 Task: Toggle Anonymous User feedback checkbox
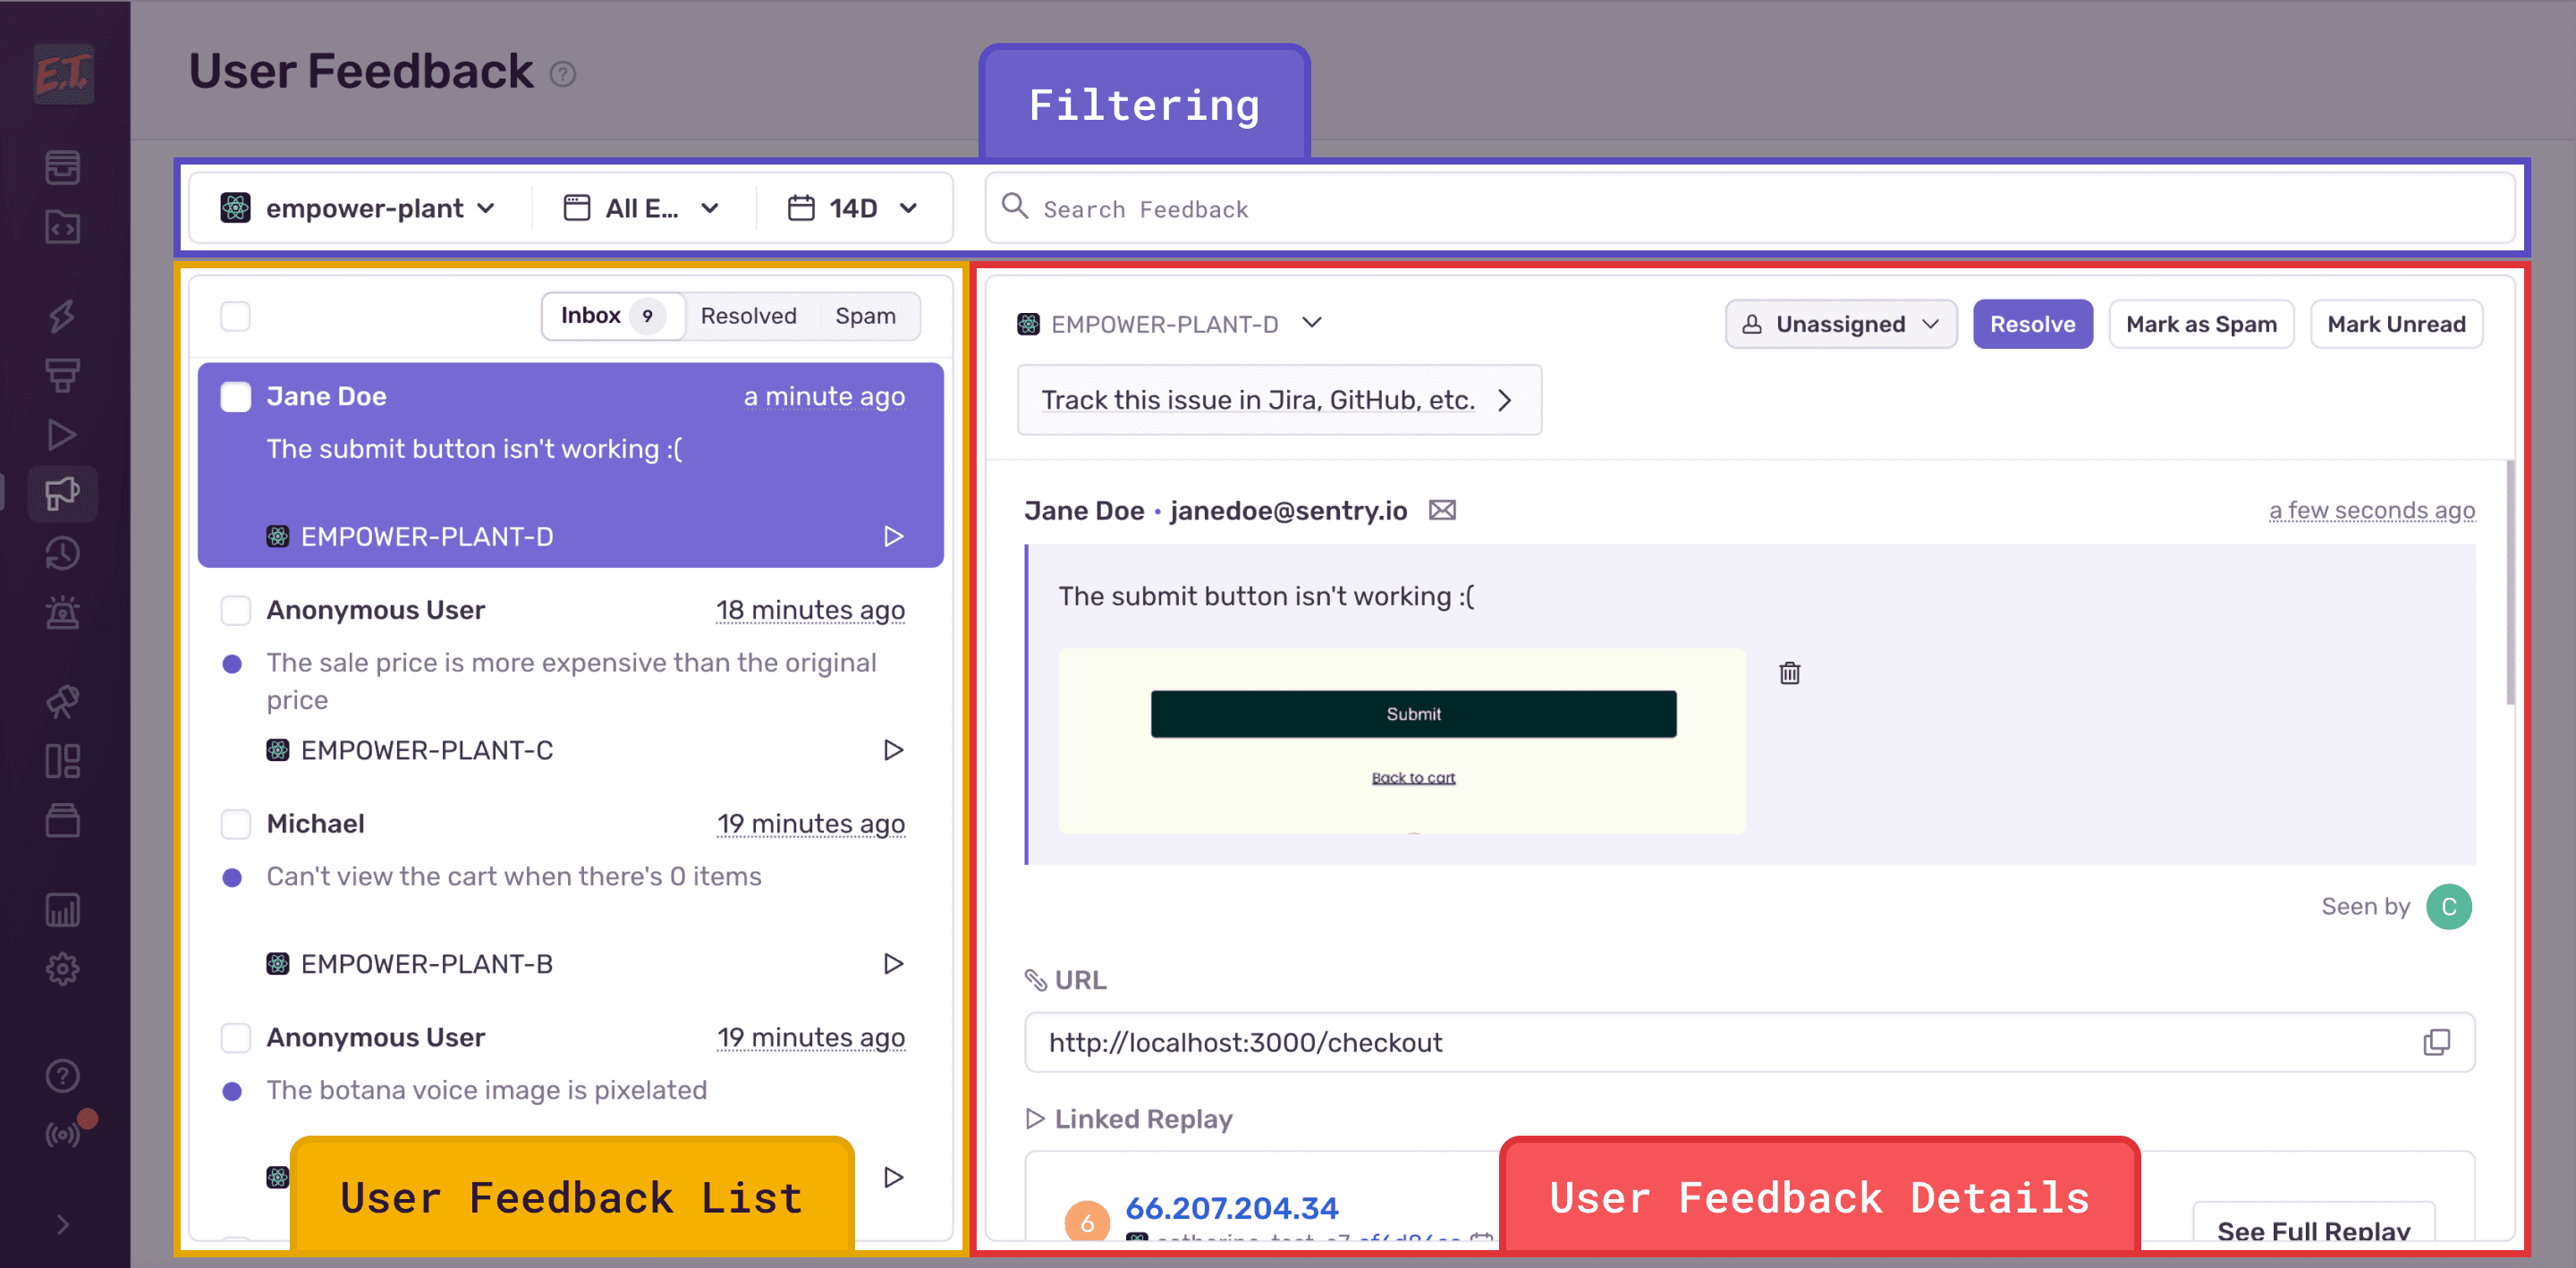235,611
